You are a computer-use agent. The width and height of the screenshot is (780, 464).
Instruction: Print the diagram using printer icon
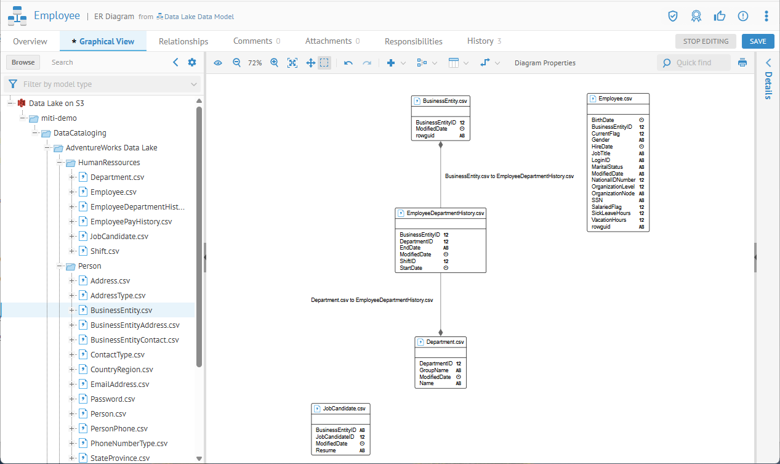pos(742,63)
